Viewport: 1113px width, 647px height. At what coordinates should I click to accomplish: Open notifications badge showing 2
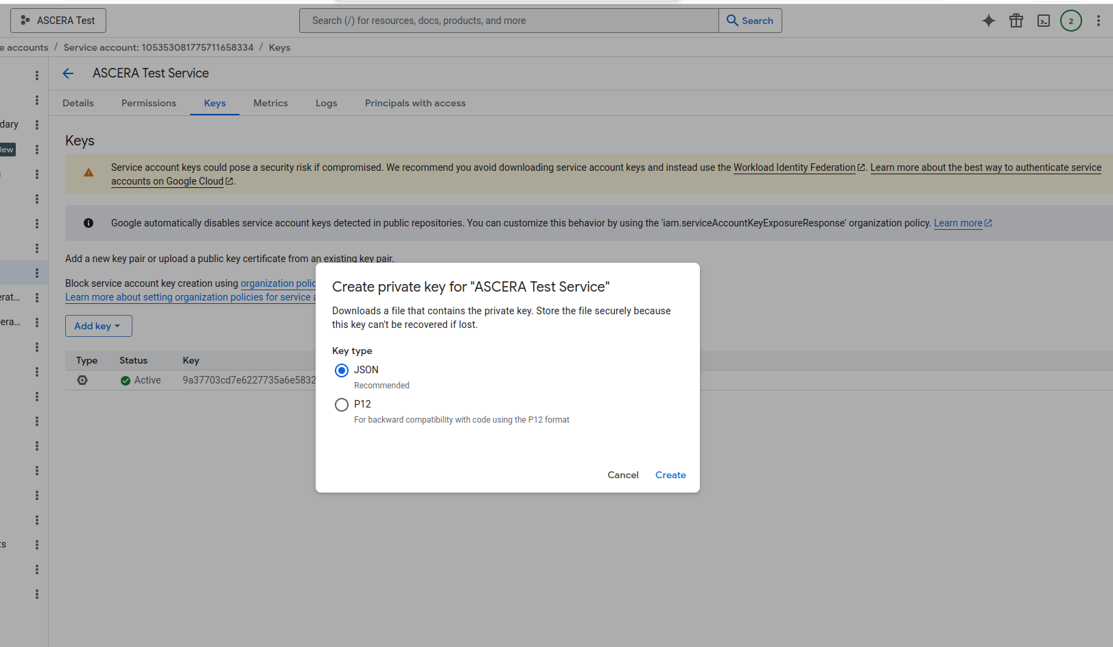[1071, 21]
